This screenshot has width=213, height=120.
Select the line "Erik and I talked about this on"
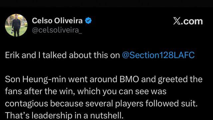(x=63, y=55)
